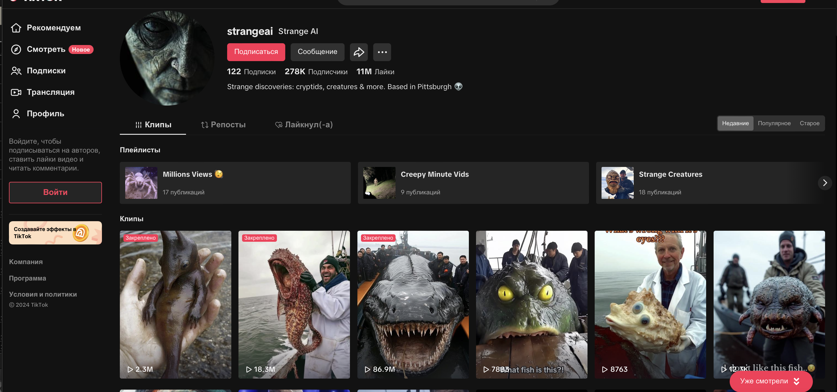Click play icon on the 2.3M clip
The height and width of the screenshot is (392, 837).
(x=130, y=370)
